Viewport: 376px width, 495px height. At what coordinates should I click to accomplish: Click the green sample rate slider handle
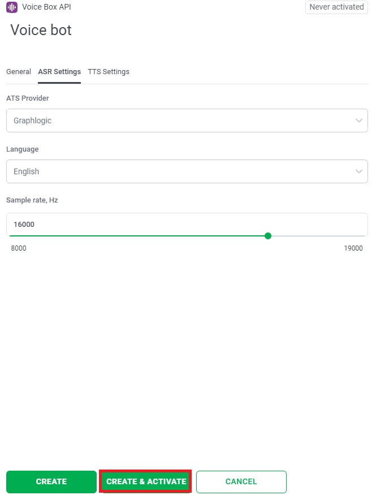tap(268, 236)
